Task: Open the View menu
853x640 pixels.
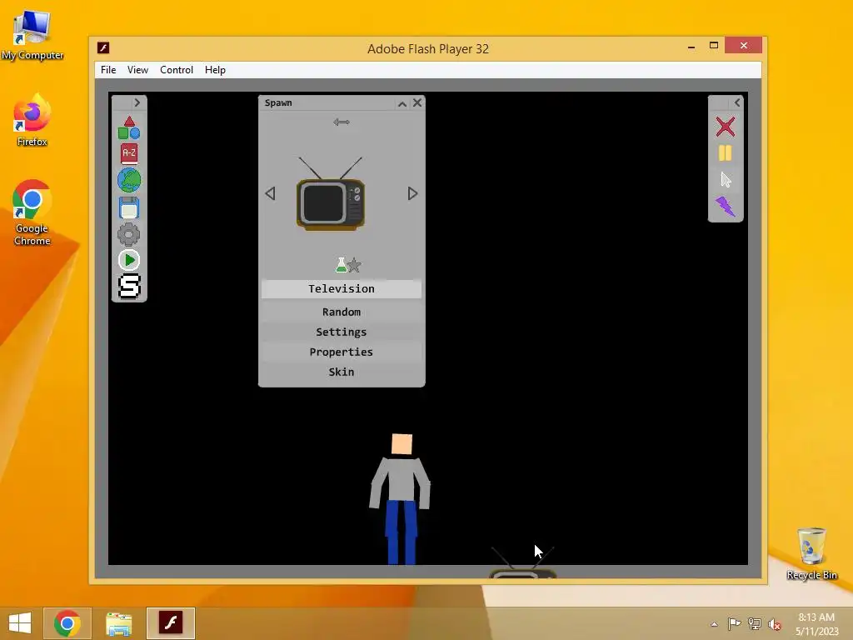Action: (x=137, y=70)
